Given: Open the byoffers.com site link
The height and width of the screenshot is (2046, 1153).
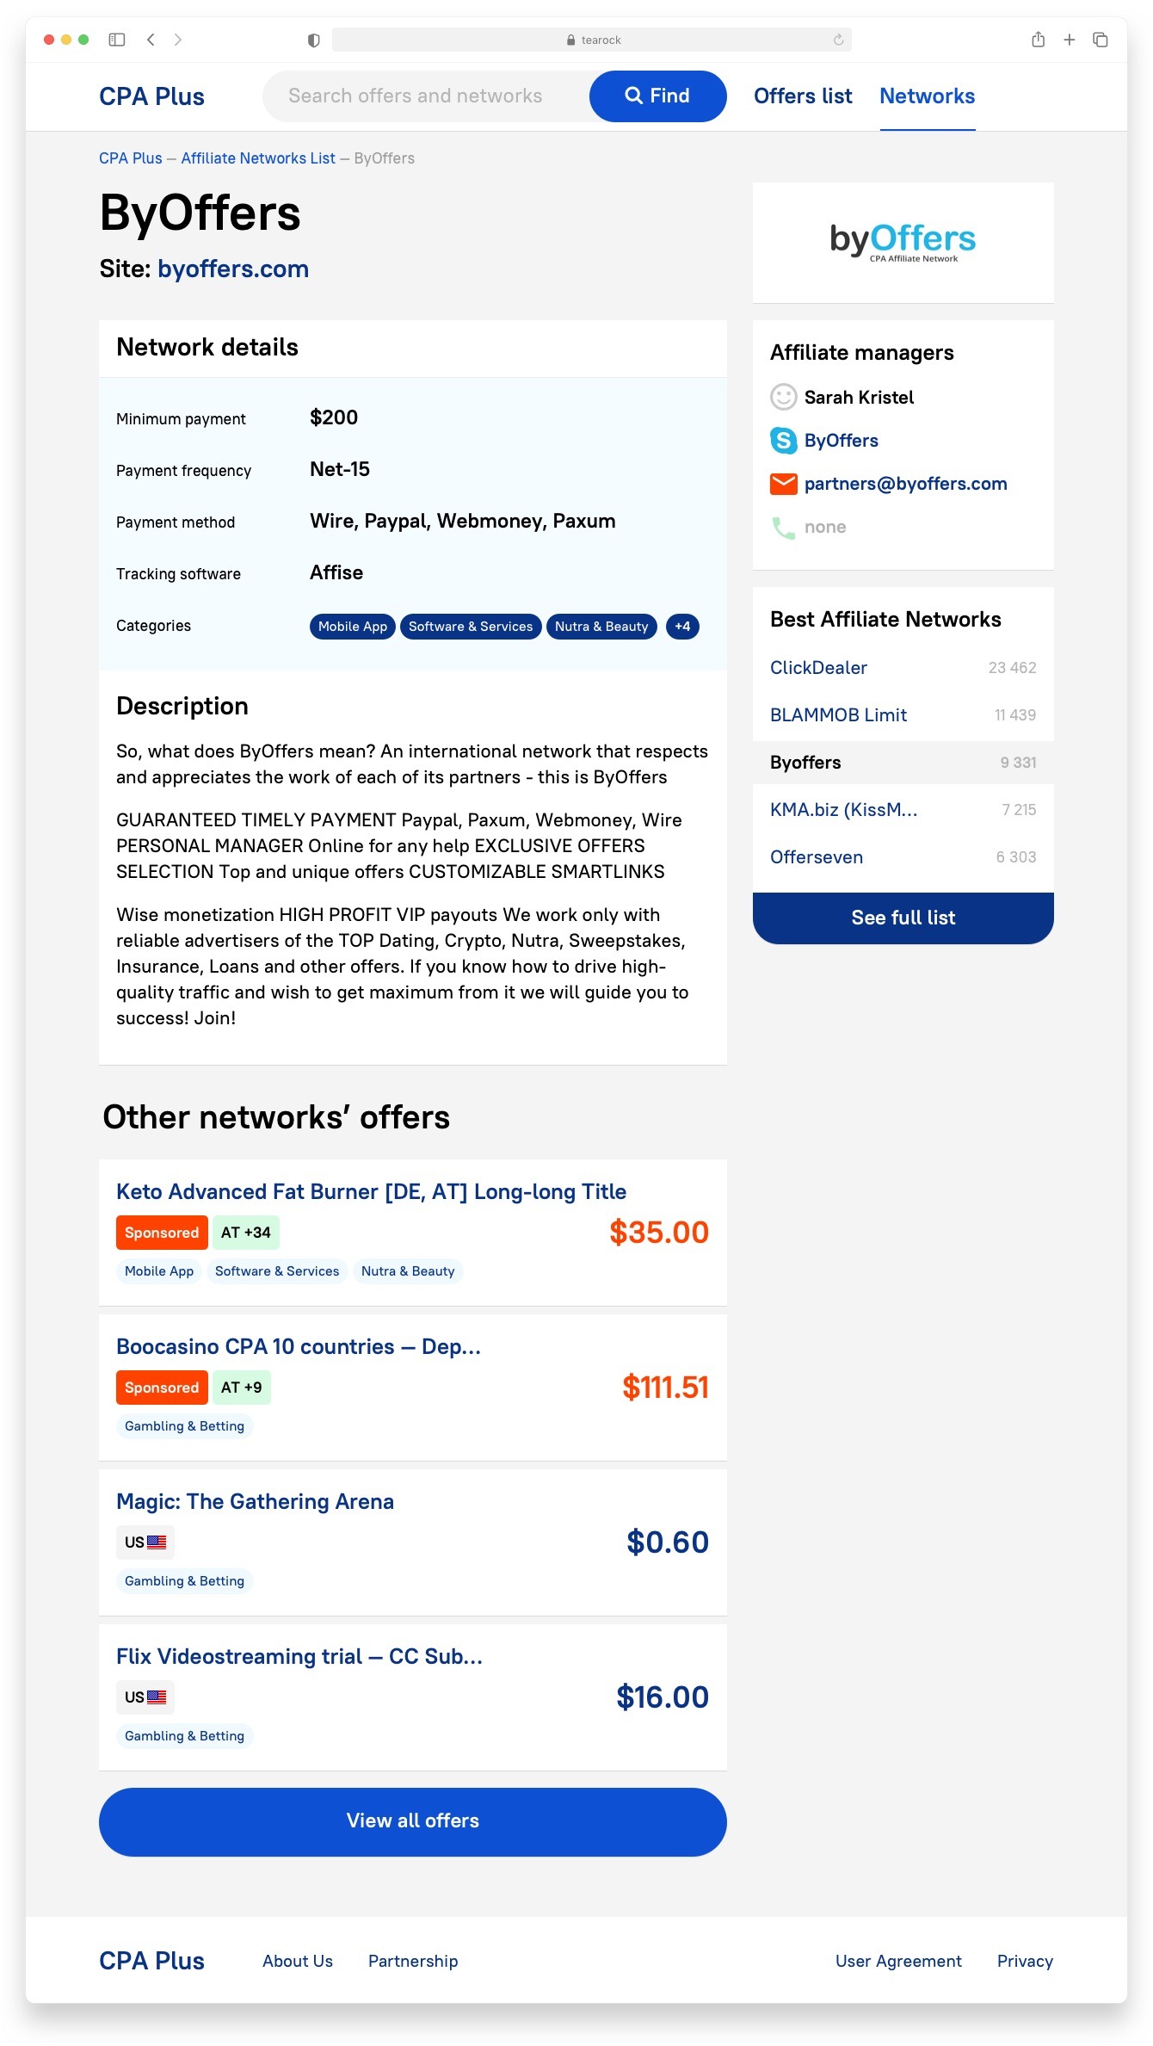Looking at the screenshot, I should click(x=233, y=269).
